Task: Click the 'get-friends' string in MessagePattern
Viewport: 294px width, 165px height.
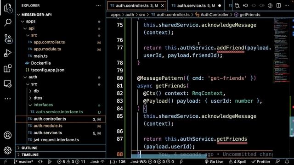Action: point(227,78)
